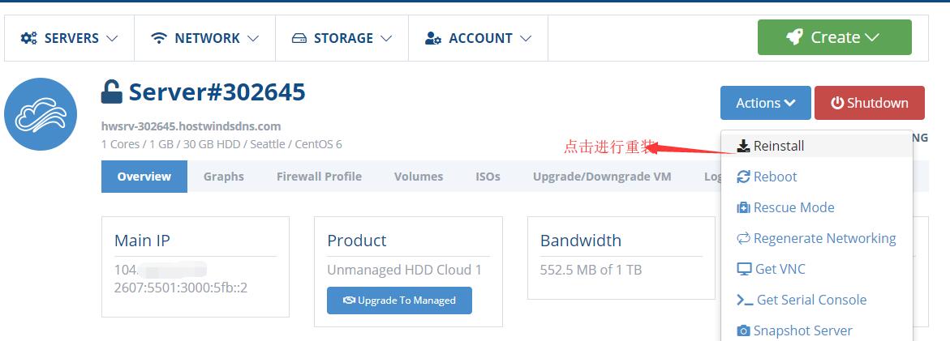Click the Rescue Mode medkit icon
The width and height of the screenshot is (950, 341).
point(743,207)
